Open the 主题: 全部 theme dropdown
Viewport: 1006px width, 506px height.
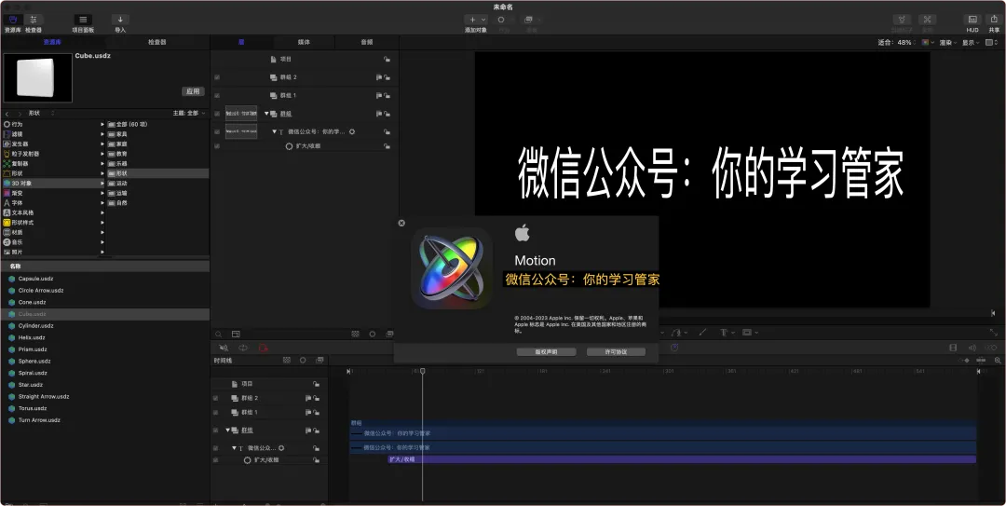point(189,113)
